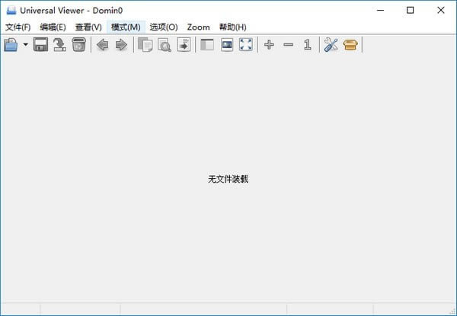The image size is (457, 316).
Task: Minimize the Universal Viewer window
Action: pyautogui.click(x=380, y=11)
